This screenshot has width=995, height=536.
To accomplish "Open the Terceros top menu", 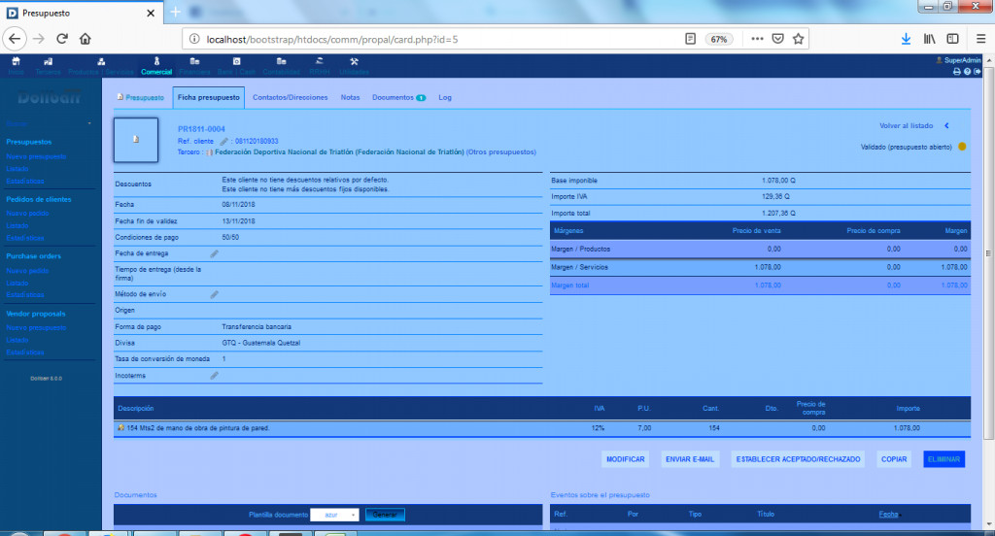I will 49,65.
